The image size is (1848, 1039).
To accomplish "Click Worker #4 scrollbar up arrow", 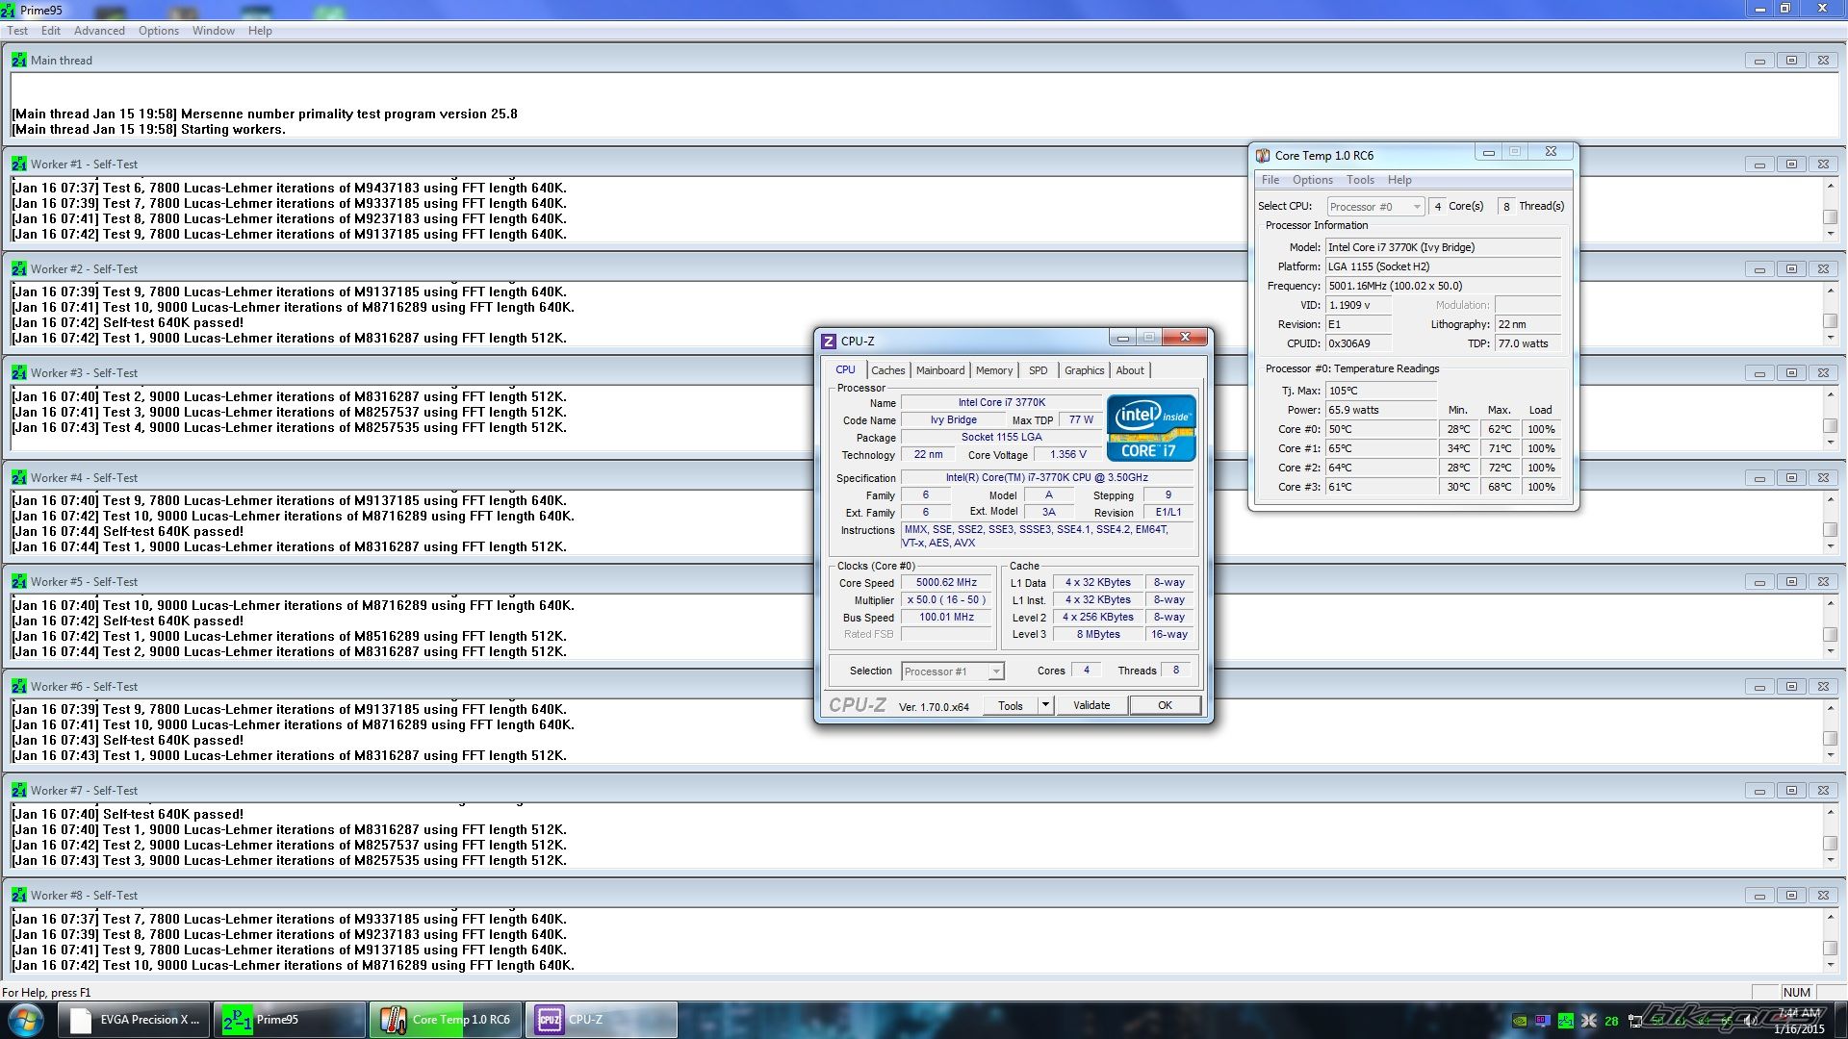I will click(x=1830, y=499).
